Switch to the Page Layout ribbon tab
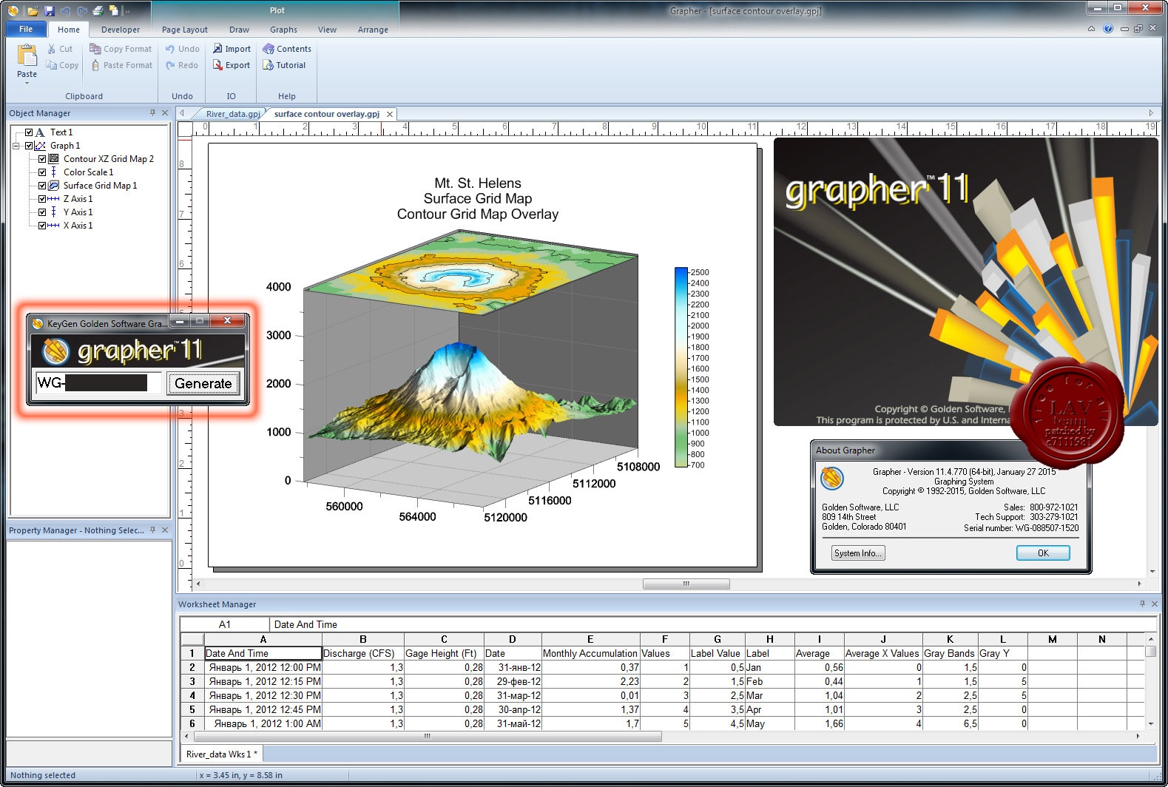Image resolution: width=1168 pixels, height=787 pixels. click(x=184, y=30)
